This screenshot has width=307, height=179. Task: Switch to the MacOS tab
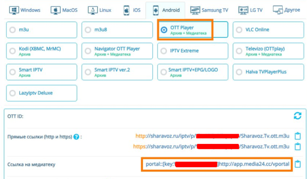coord(64,10)
